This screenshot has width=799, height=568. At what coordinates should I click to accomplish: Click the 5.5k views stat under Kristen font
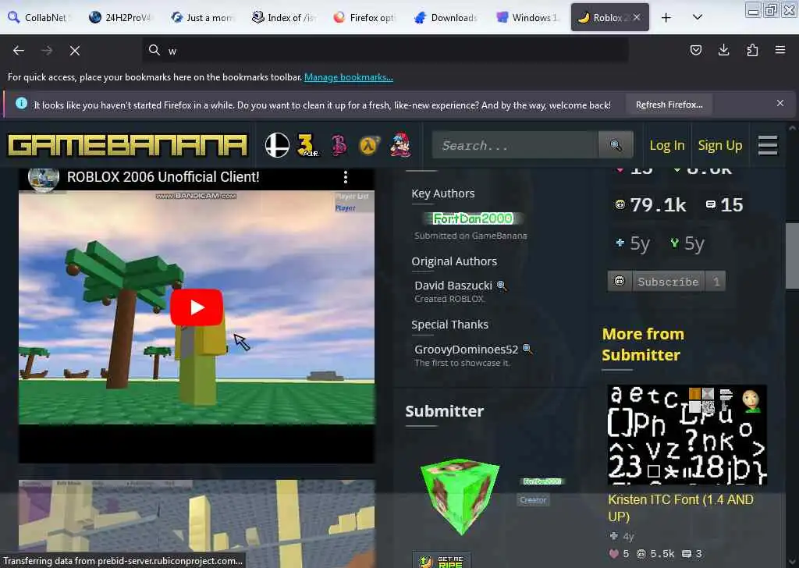[655, 554]
